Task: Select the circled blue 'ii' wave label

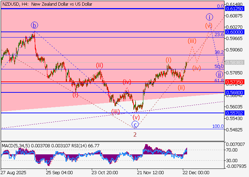Action: pos(219,74)
